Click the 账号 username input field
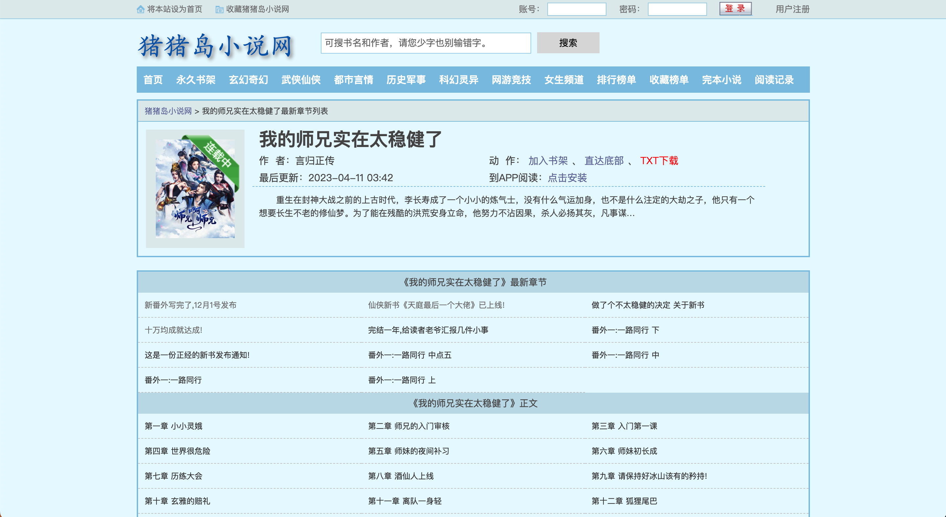The image size is (946, 517). (576, 9)
